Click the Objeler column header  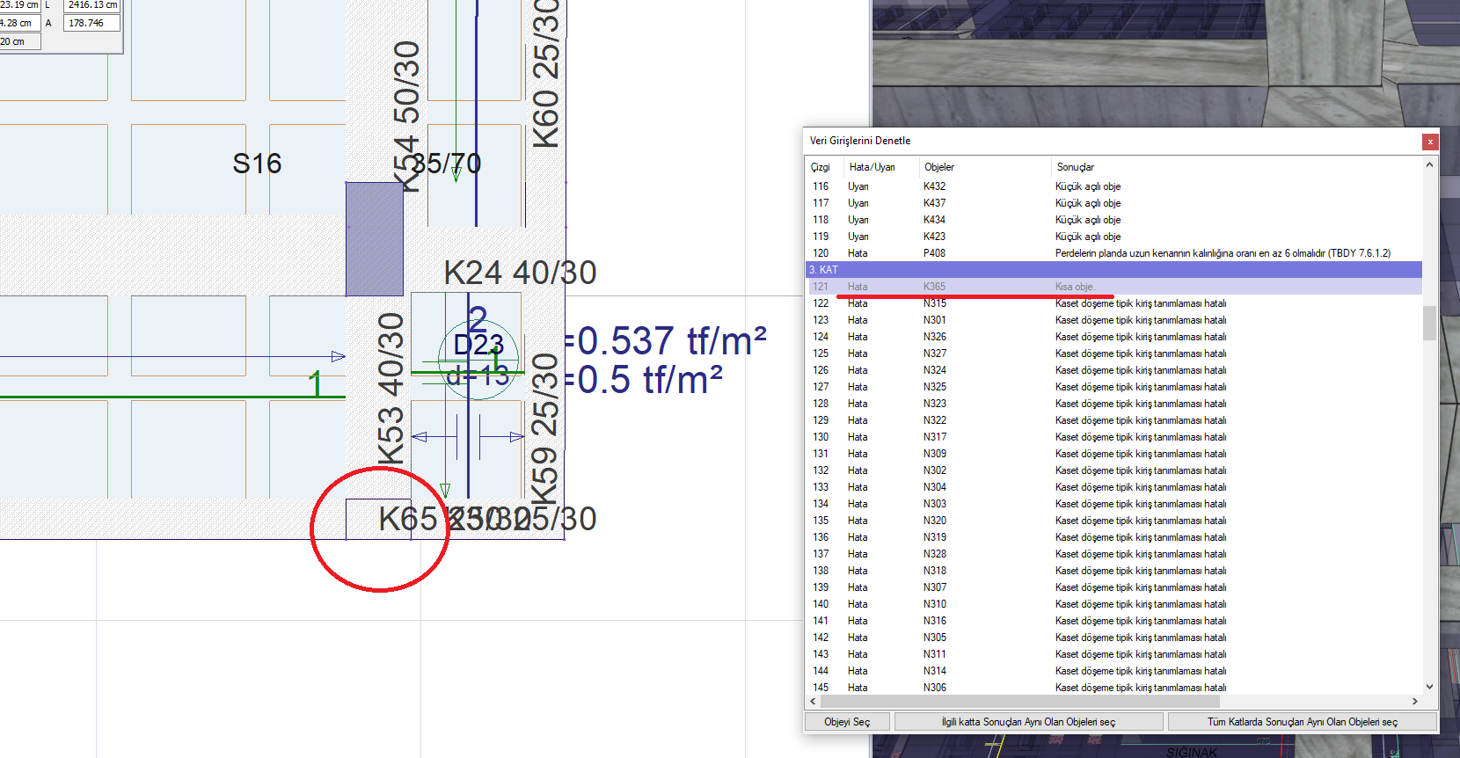click(x=938, y=167)
